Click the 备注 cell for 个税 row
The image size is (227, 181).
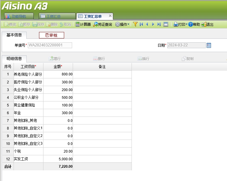click(x=102, y=151)
